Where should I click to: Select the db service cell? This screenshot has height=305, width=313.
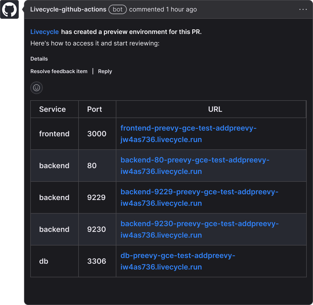tap(54, 261)
